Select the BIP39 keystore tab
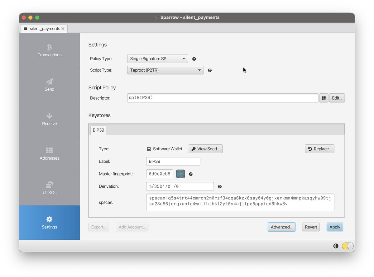374x277 pixels. point(98,130)
